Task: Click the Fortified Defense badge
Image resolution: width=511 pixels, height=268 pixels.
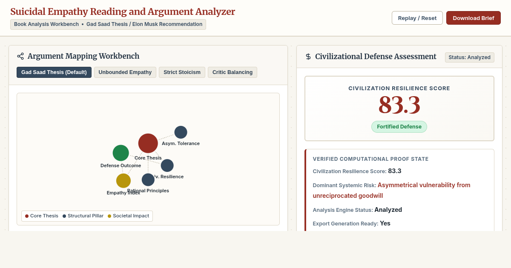Action: pos(399,127)
